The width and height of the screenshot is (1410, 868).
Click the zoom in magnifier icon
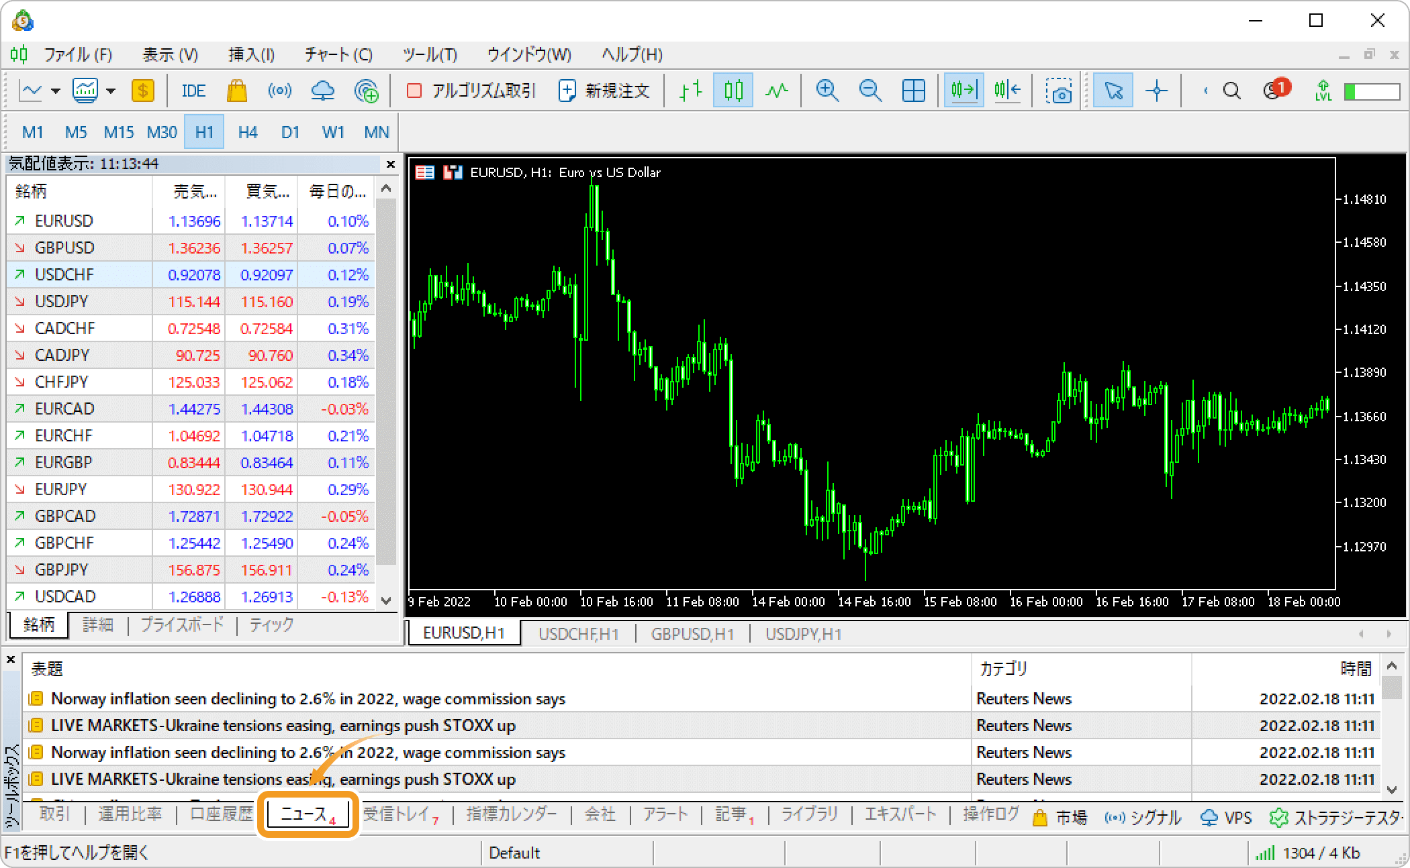[x=827, y=91]
